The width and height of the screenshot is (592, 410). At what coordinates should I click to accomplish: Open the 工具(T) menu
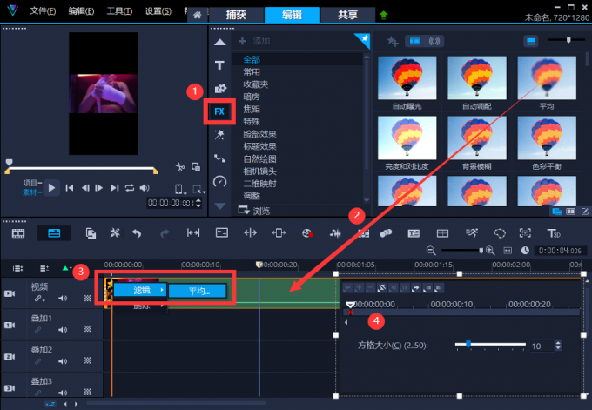[x=119, y=11]
